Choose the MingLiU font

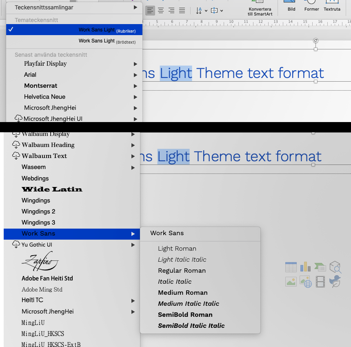click(x=33, y=323)
